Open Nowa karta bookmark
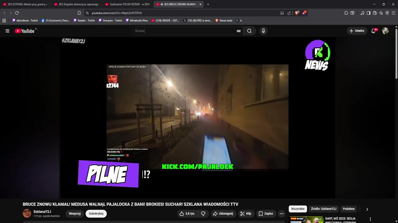398x223 pixels. pos(224,20)
